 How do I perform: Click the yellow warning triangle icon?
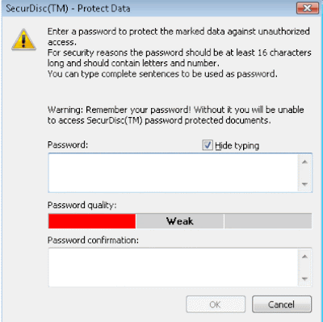tap(23, 40)
